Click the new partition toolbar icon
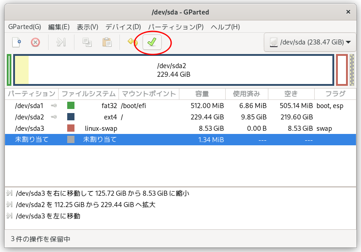The width and height of the screenshot is (361, 252). point(17,42)
